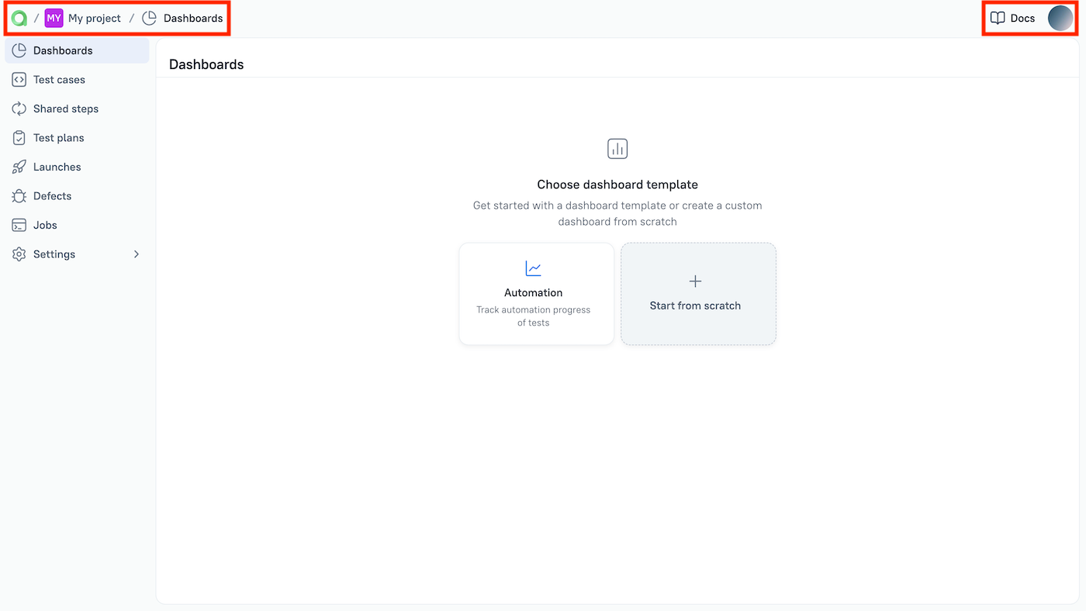Click the Test plans checklist icon

pyautogui.click(x=19, y=137)
